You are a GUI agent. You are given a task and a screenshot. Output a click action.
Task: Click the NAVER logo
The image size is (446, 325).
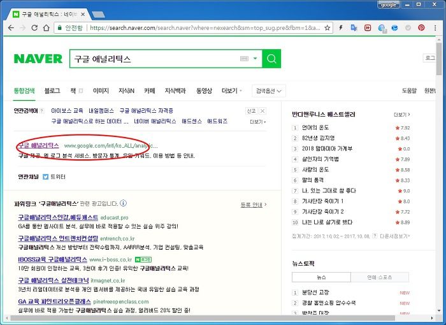38,59
